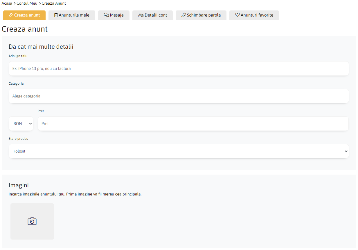
Task: Open the Mesaje tab
Action: [x=117, y=15]
